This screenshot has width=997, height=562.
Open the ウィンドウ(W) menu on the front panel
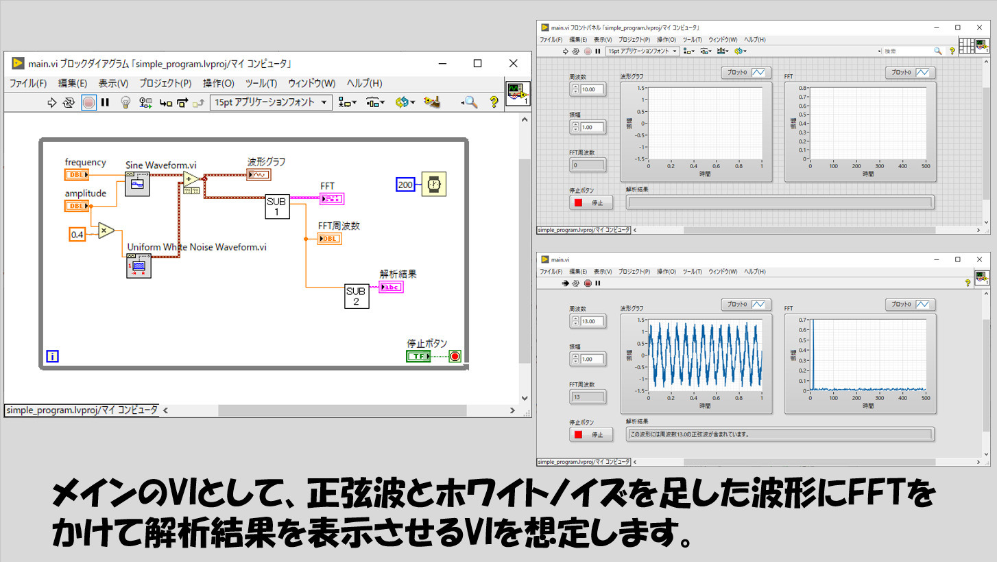coord(721,39)
